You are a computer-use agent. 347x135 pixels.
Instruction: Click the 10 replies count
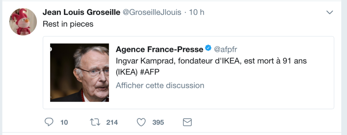point(64,122)
